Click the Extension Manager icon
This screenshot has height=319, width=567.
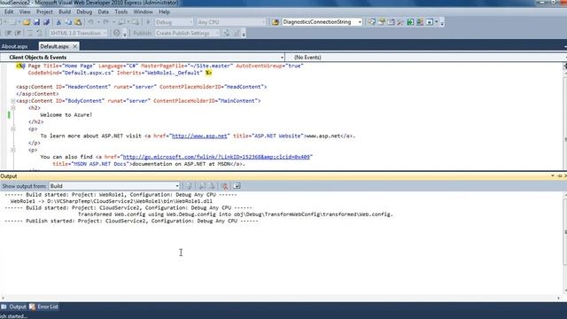(x=419, y=22)
